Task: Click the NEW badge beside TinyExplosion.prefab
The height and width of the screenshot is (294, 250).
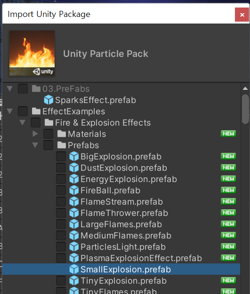Action: pyautogui.click(x=228, y=280)
